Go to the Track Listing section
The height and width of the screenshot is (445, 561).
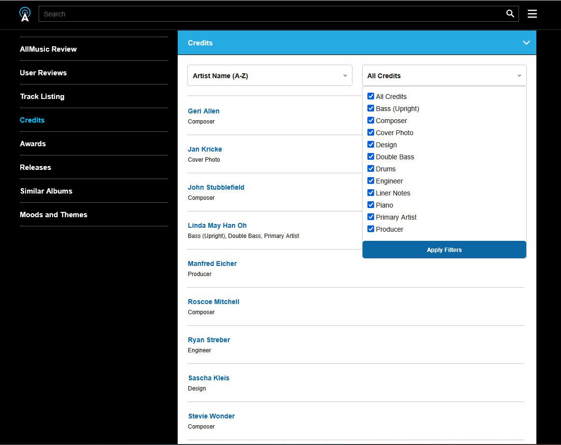(x=42, y=97)
